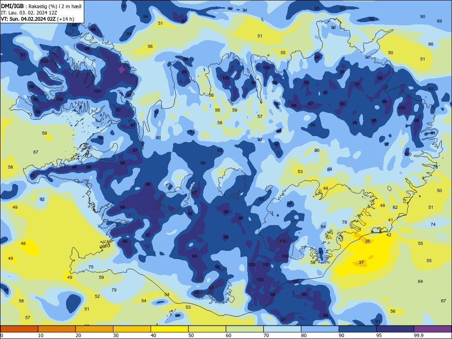The image size is (452, 339).
Task: Click the small purple patch in the Westfjords
Action: (122, 70)
